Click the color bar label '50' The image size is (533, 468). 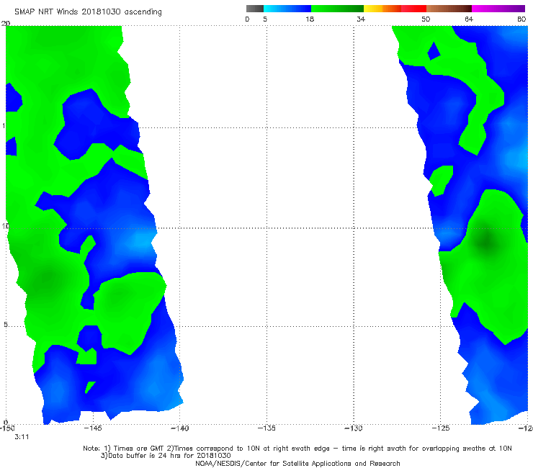click(426, 19)
